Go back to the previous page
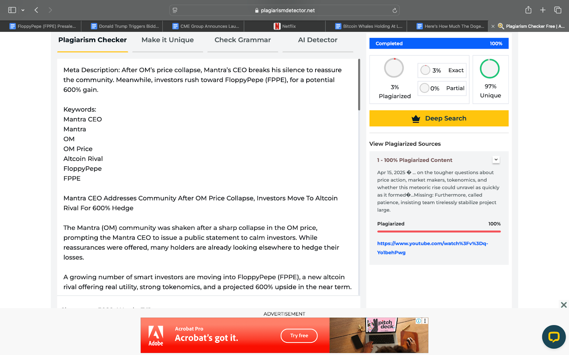 pyautogui.click(x=36, y=10)
